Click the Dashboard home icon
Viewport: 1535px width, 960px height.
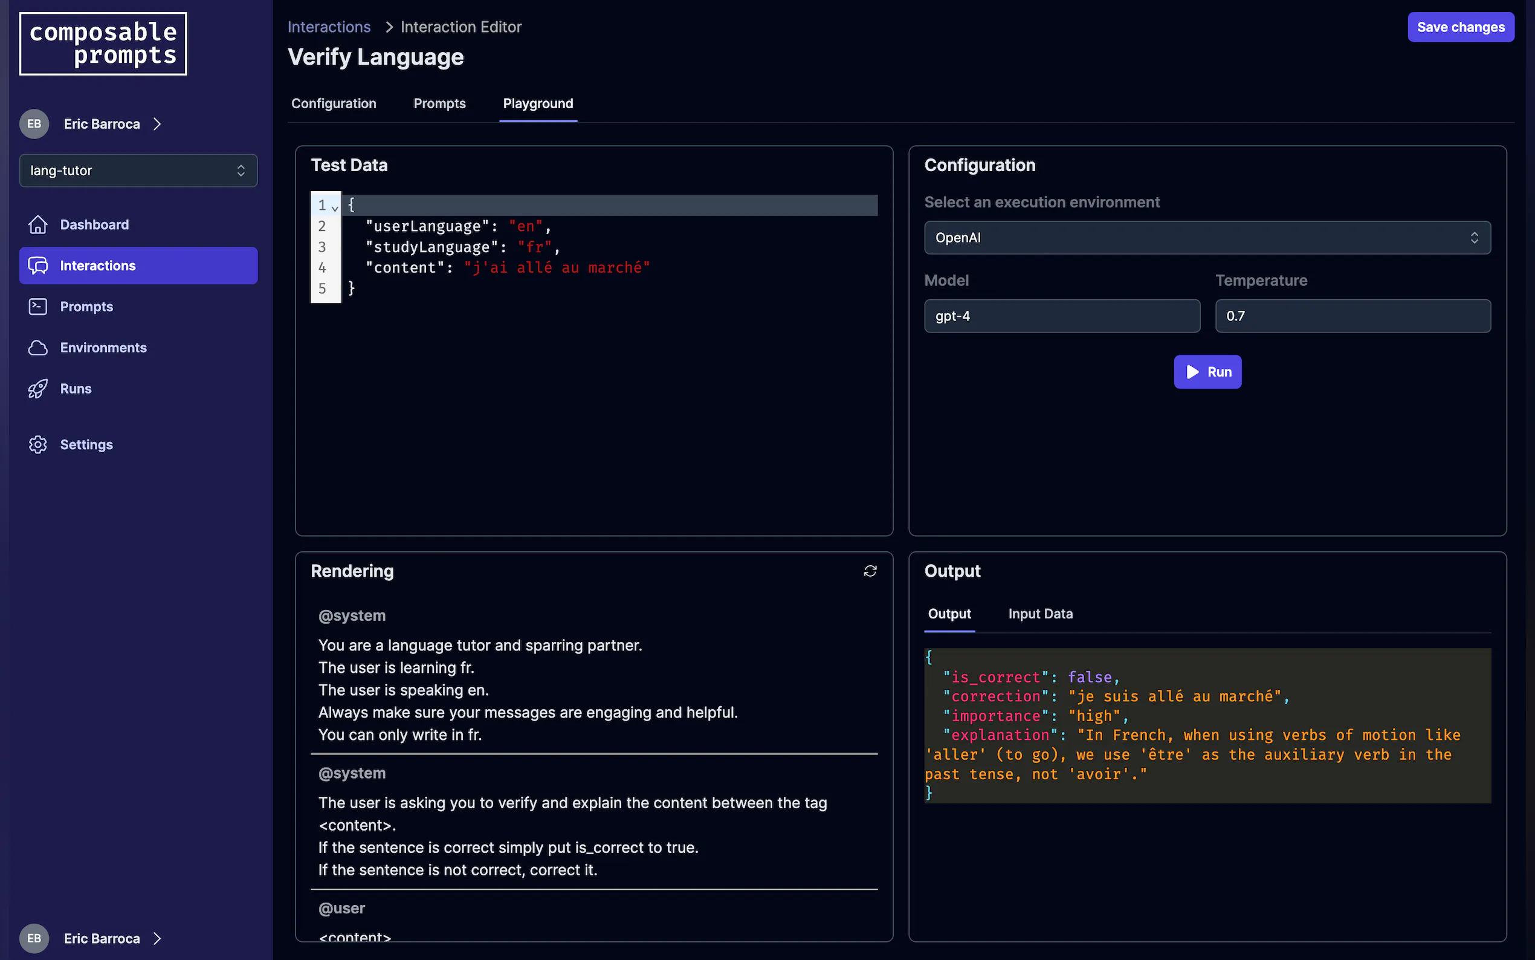pos(37,225)
